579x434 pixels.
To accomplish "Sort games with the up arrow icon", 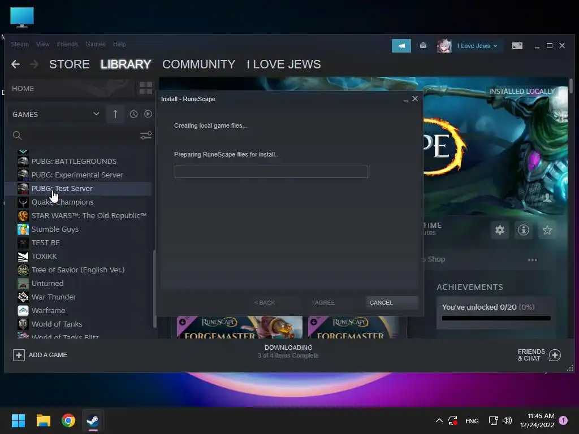I will [x=115, y=114].
